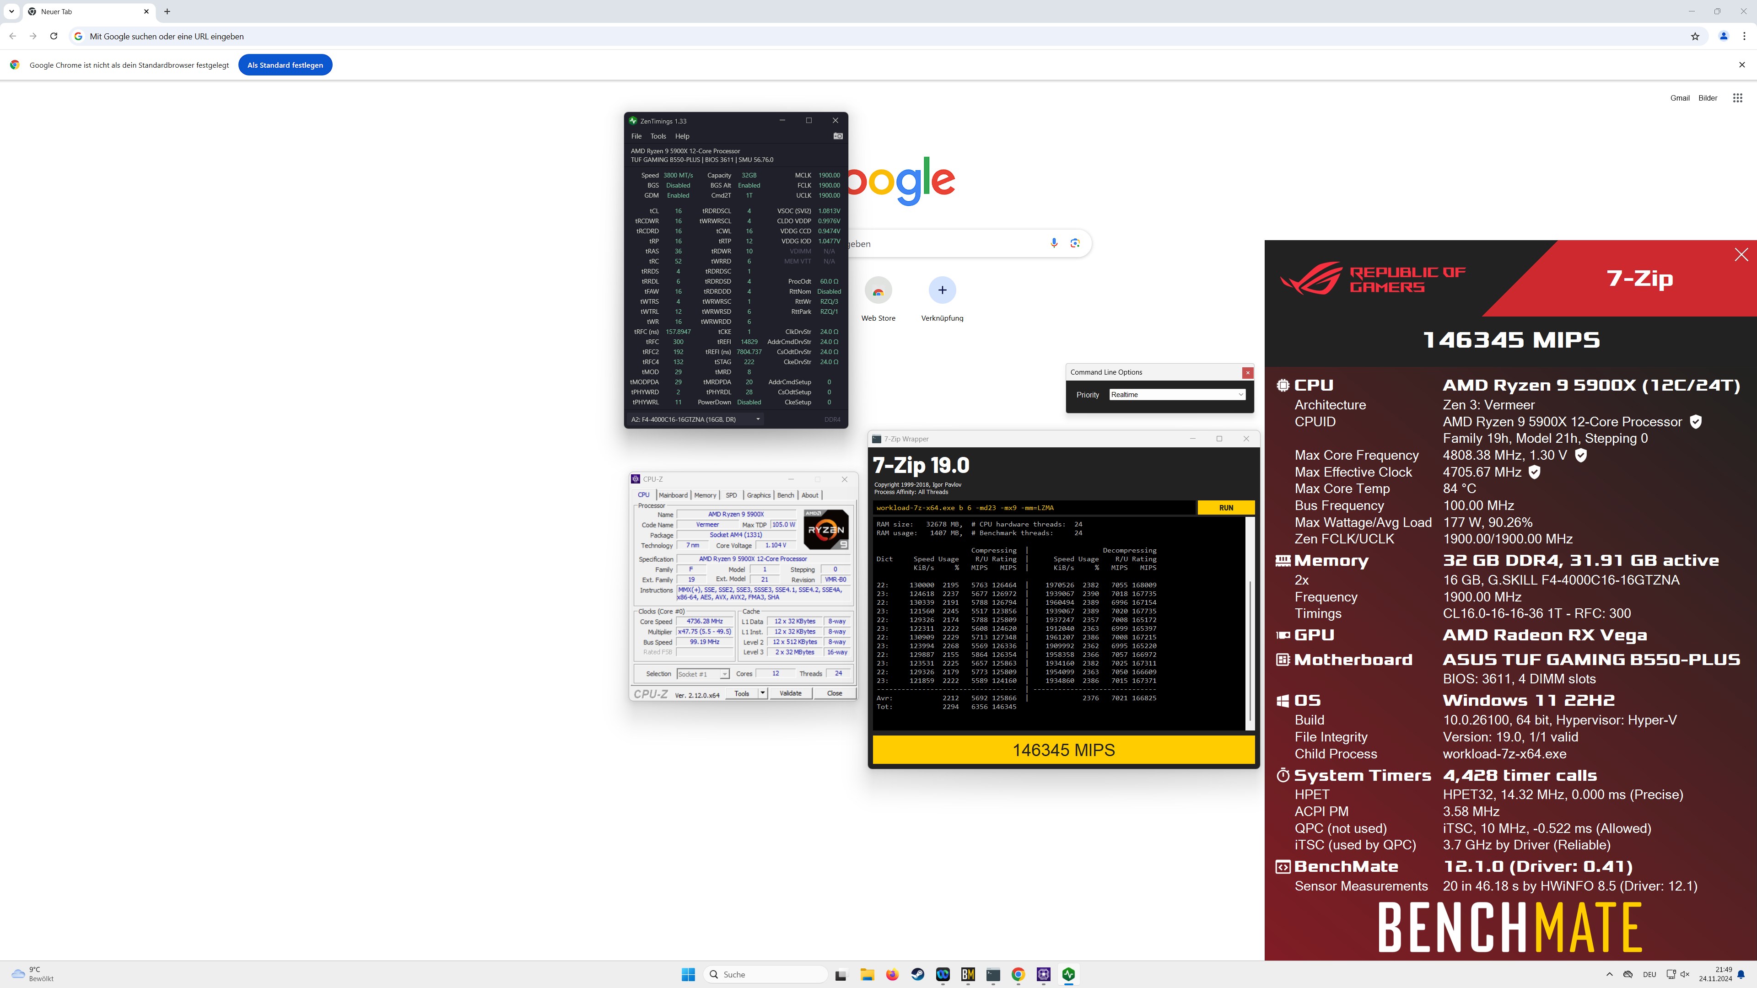
Task: Open the terminal taskbar icon
Action: point(993,974)
